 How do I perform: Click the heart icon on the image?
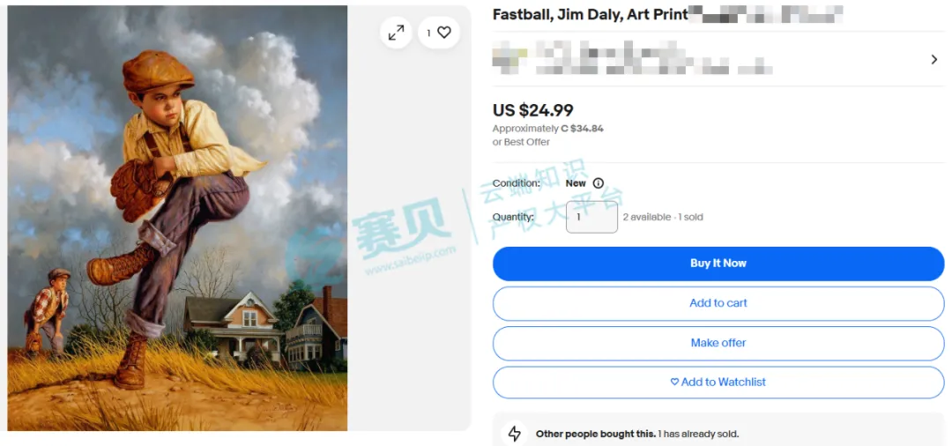pos(443,33)
